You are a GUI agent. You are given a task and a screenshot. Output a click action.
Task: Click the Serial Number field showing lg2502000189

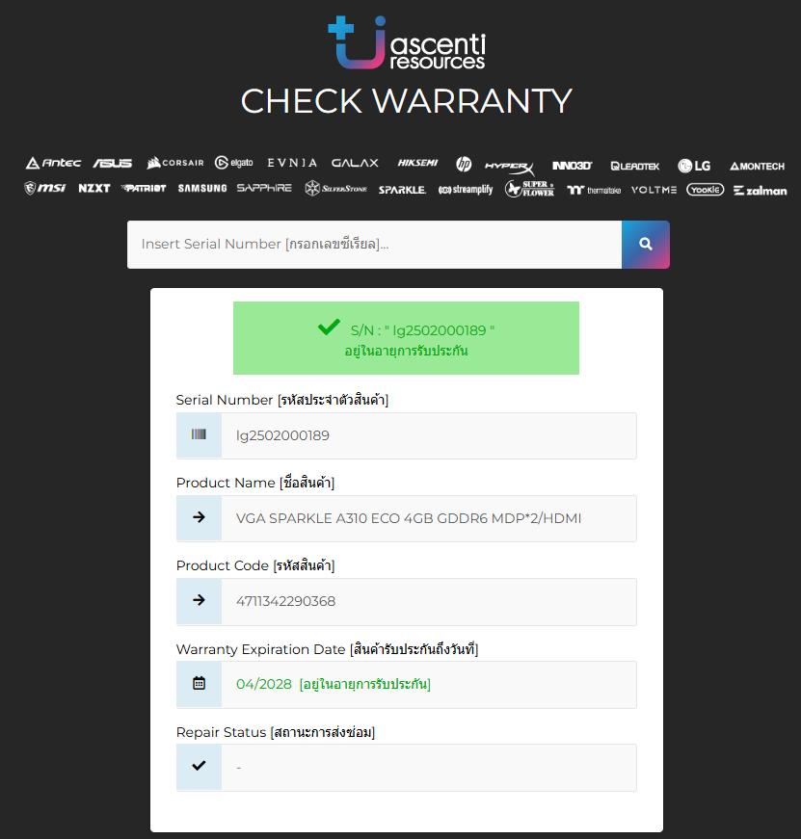[407, 435]
